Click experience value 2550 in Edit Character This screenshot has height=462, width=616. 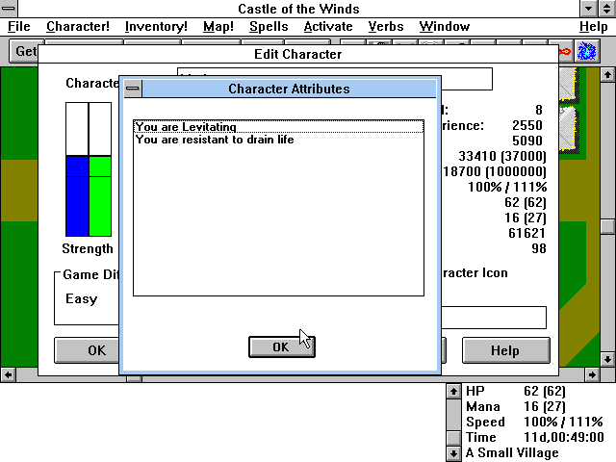coord(527,125)
